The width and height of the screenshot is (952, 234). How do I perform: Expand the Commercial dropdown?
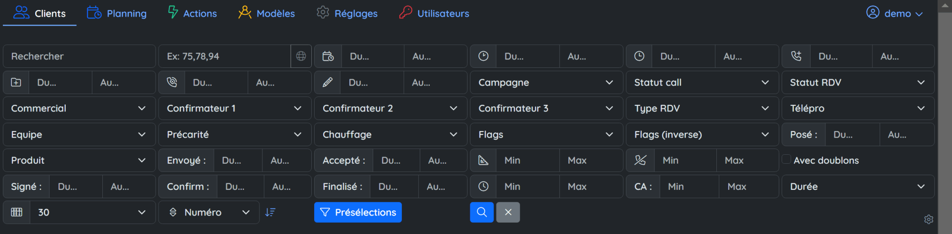(79, 108)
